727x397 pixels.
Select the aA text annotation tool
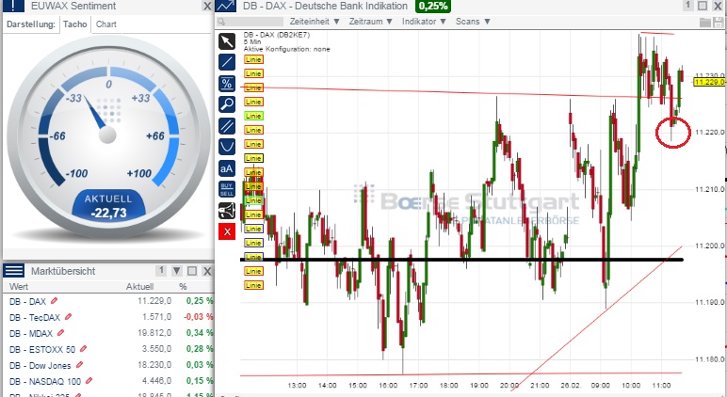click(x=227, y=168)
